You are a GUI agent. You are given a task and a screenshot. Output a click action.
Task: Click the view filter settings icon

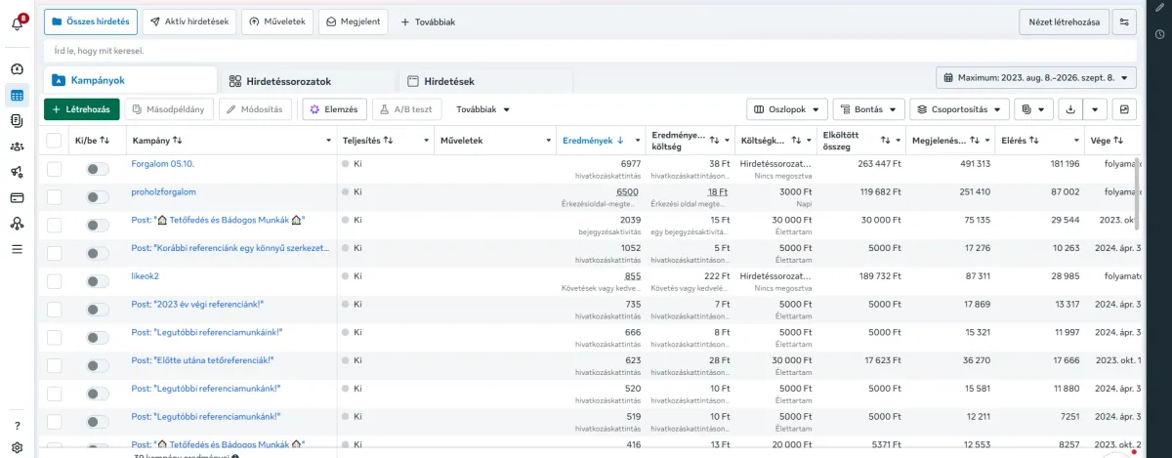coord(1125,21)
